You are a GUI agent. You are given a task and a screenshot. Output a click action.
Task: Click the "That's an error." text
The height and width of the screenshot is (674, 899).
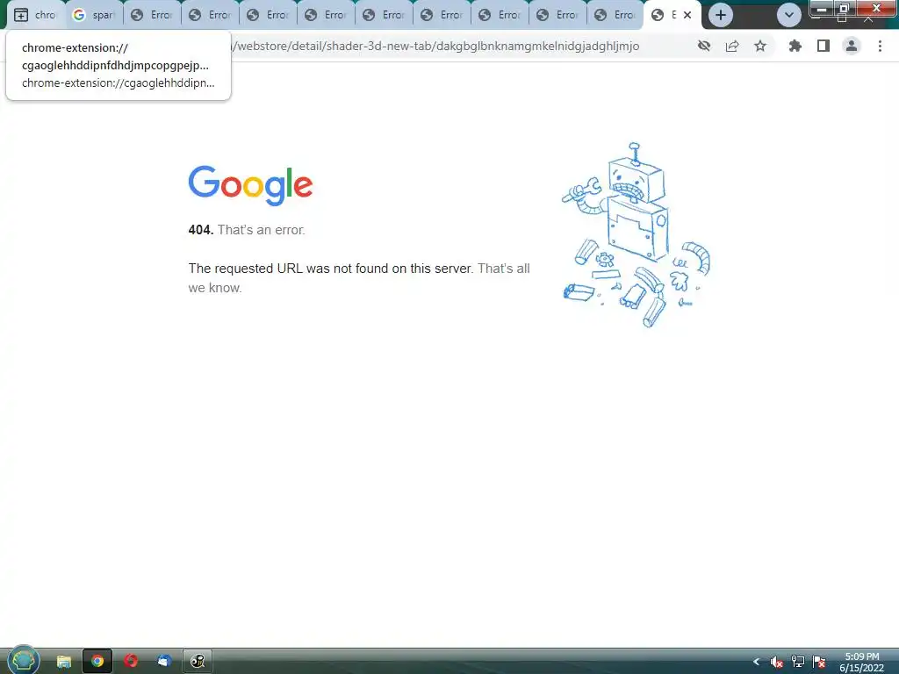click(262, 230)
